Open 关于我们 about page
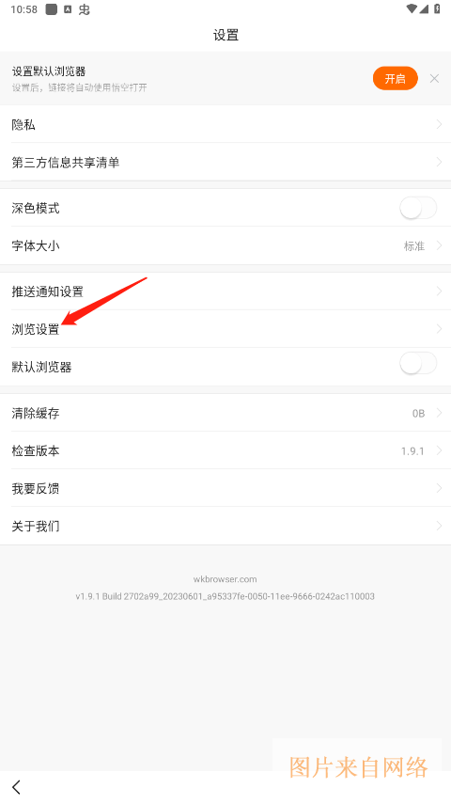The height and width of the screenshot is (804, 451). pyautogui.click(x=225, y=526)
